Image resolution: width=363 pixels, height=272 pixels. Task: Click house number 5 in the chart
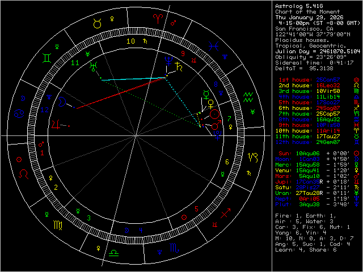[197, 209]
